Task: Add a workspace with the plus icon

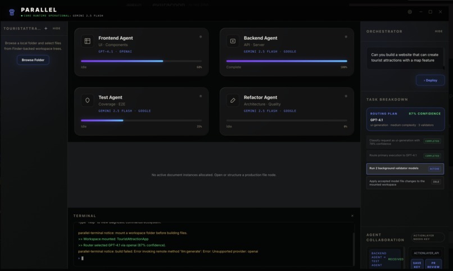Action: coord(46,28)
